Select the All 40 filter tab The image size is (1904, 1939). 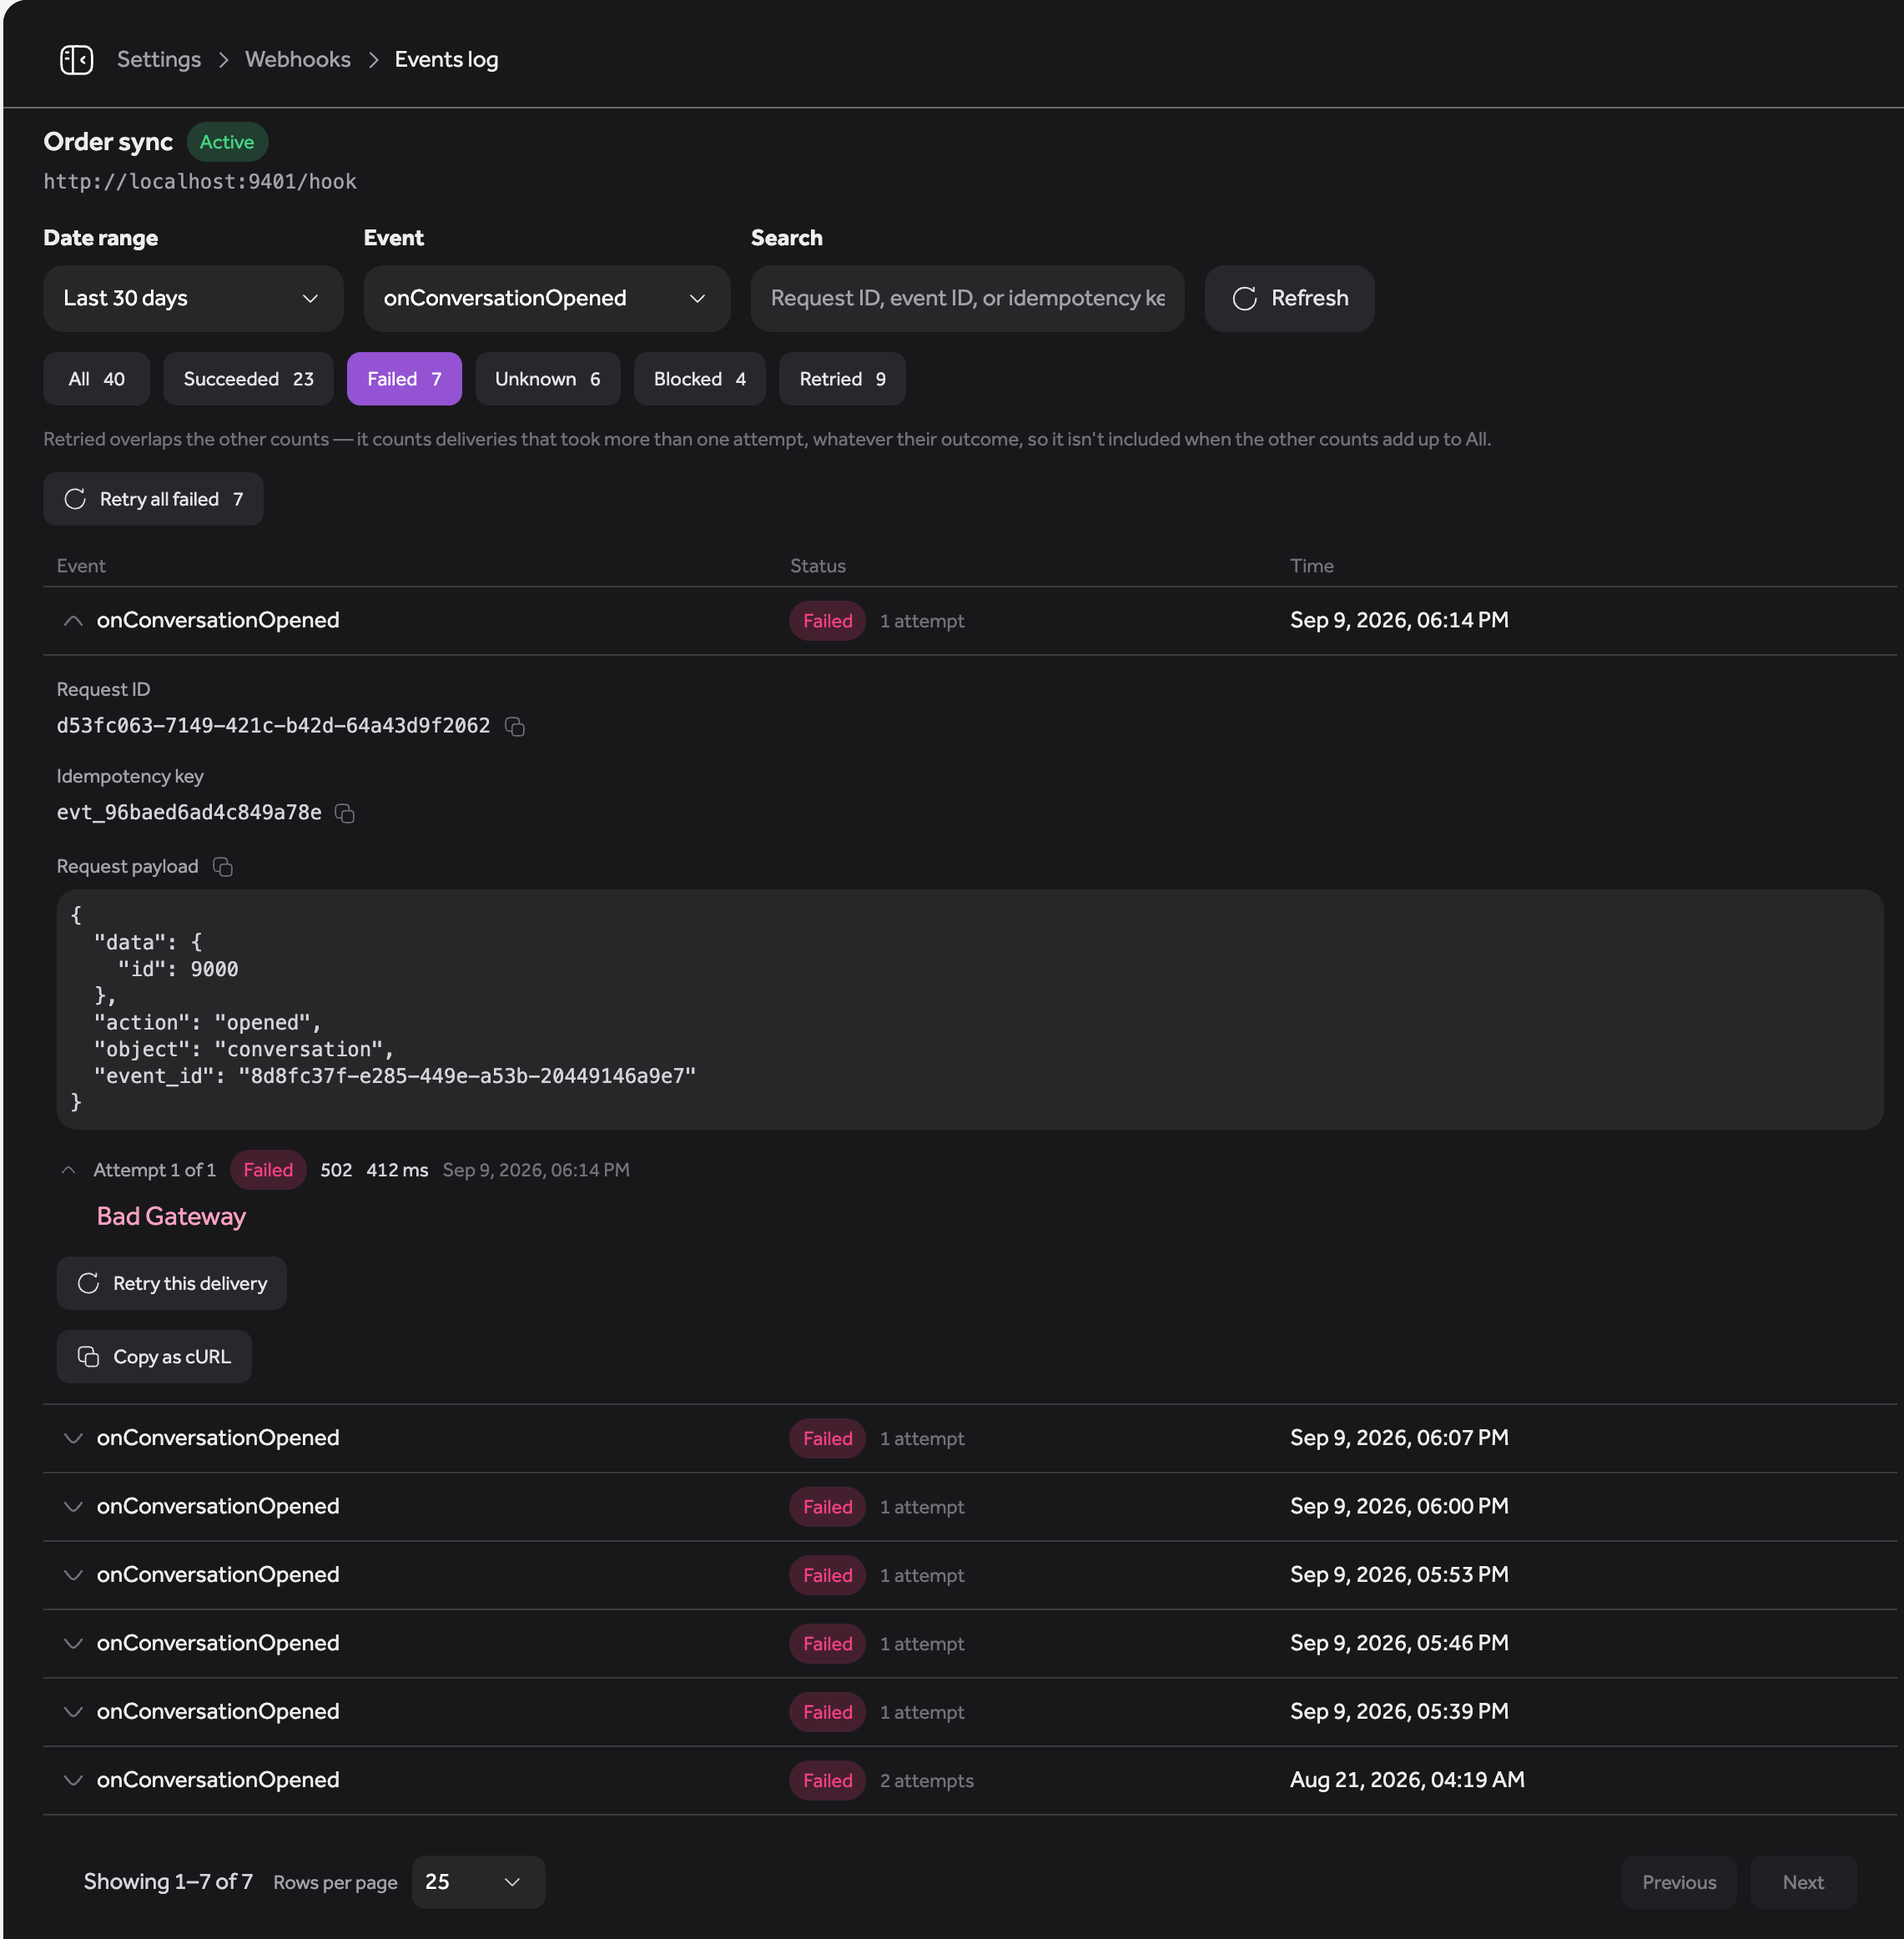point(96,379)
